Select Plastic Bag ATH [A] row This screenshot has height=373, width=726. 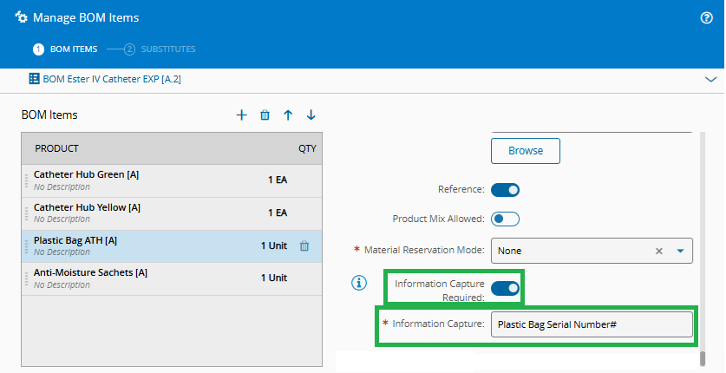172,246
